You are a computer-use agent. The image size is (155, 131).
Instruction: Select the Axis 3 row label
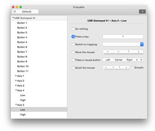(21, 86)
